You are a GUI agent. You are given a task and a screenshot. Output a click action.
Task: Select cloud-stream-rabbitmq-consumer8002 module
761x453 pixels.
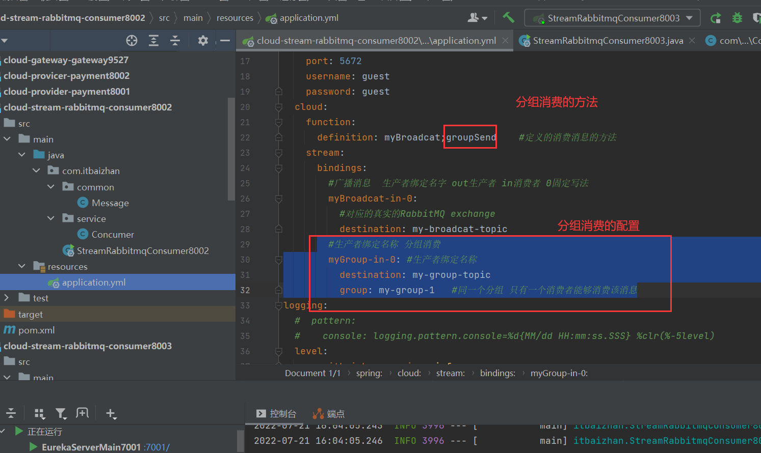[x=88, y=107]
